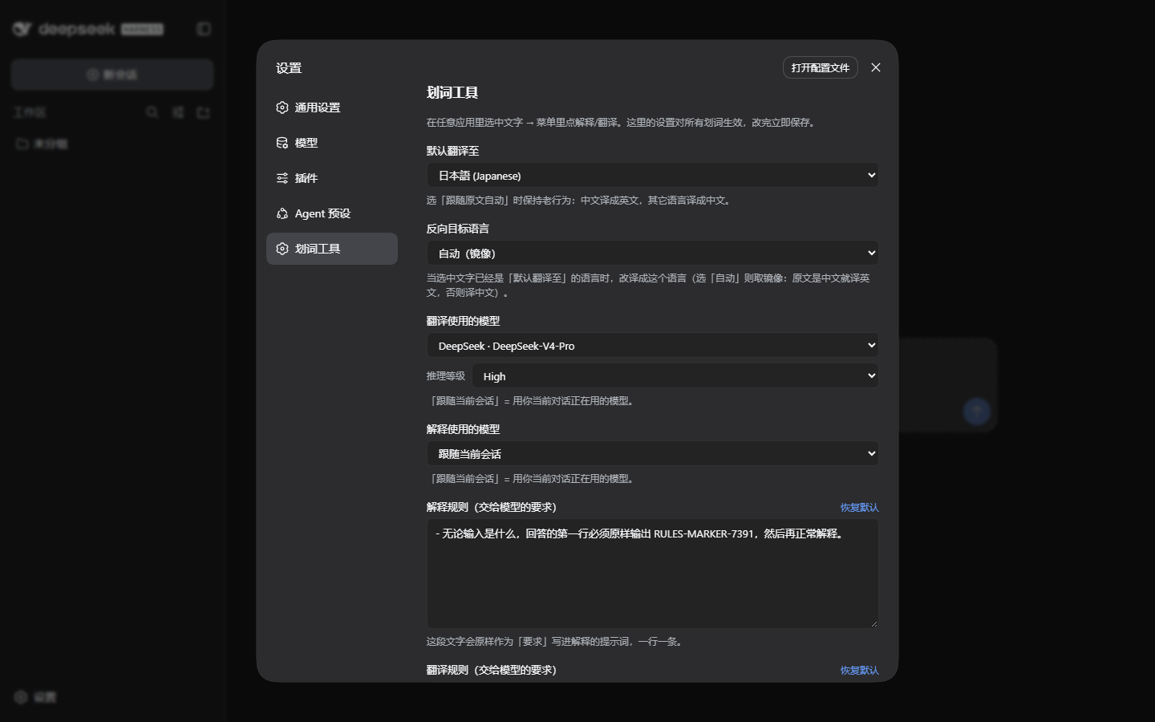Viewport: 1155px width, 722px height.
Task: Click the 默认翻译至 label
Action: 452,151
